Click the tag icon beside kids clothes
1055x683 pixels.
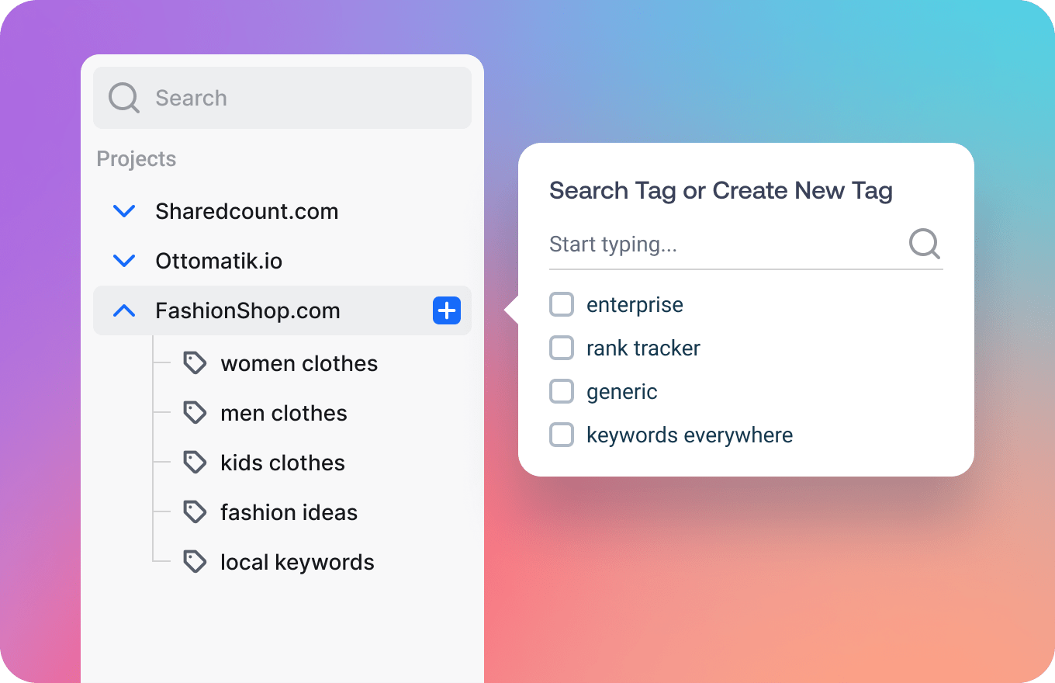click(195, 462)
